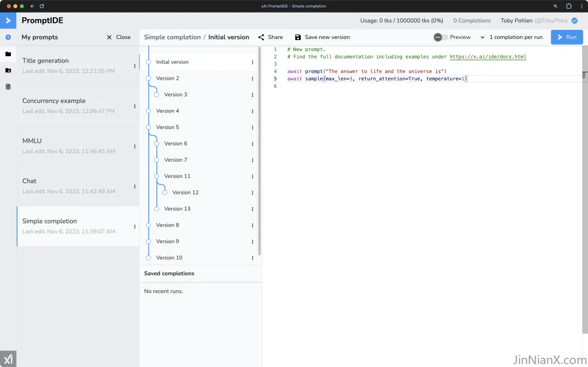
Task: Open the folder icon in left sidebar
Action: [8, 54]
